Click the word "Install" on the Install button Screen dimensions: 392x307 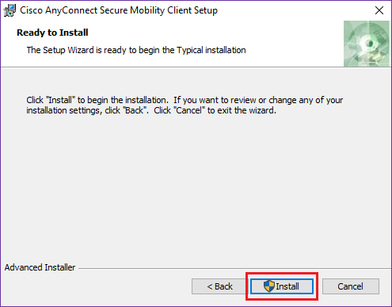(x=287, y=286)
